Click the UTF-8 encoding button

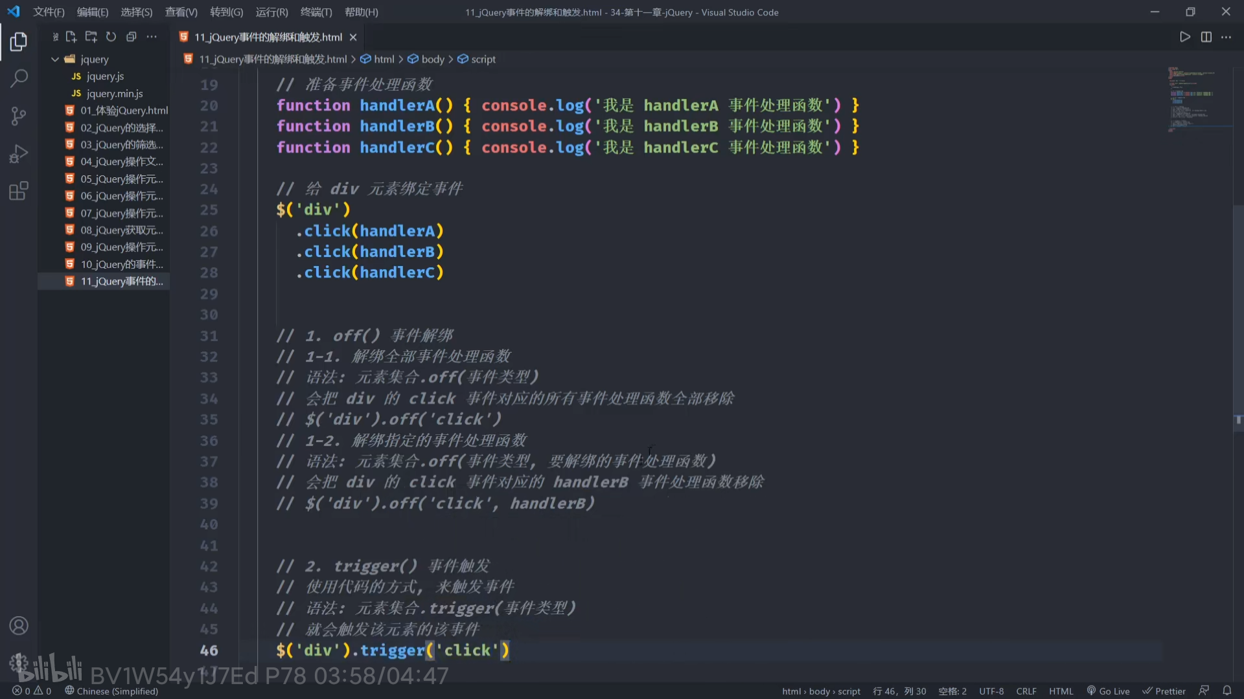click(991, 691)
